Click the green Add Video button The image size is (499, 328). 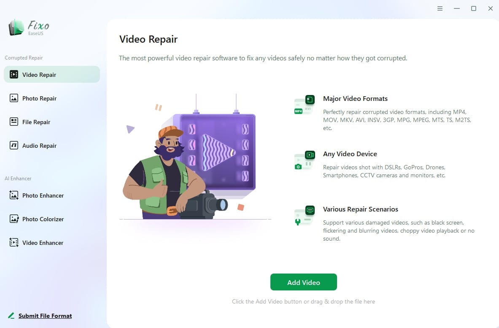(x=304, y=282)
